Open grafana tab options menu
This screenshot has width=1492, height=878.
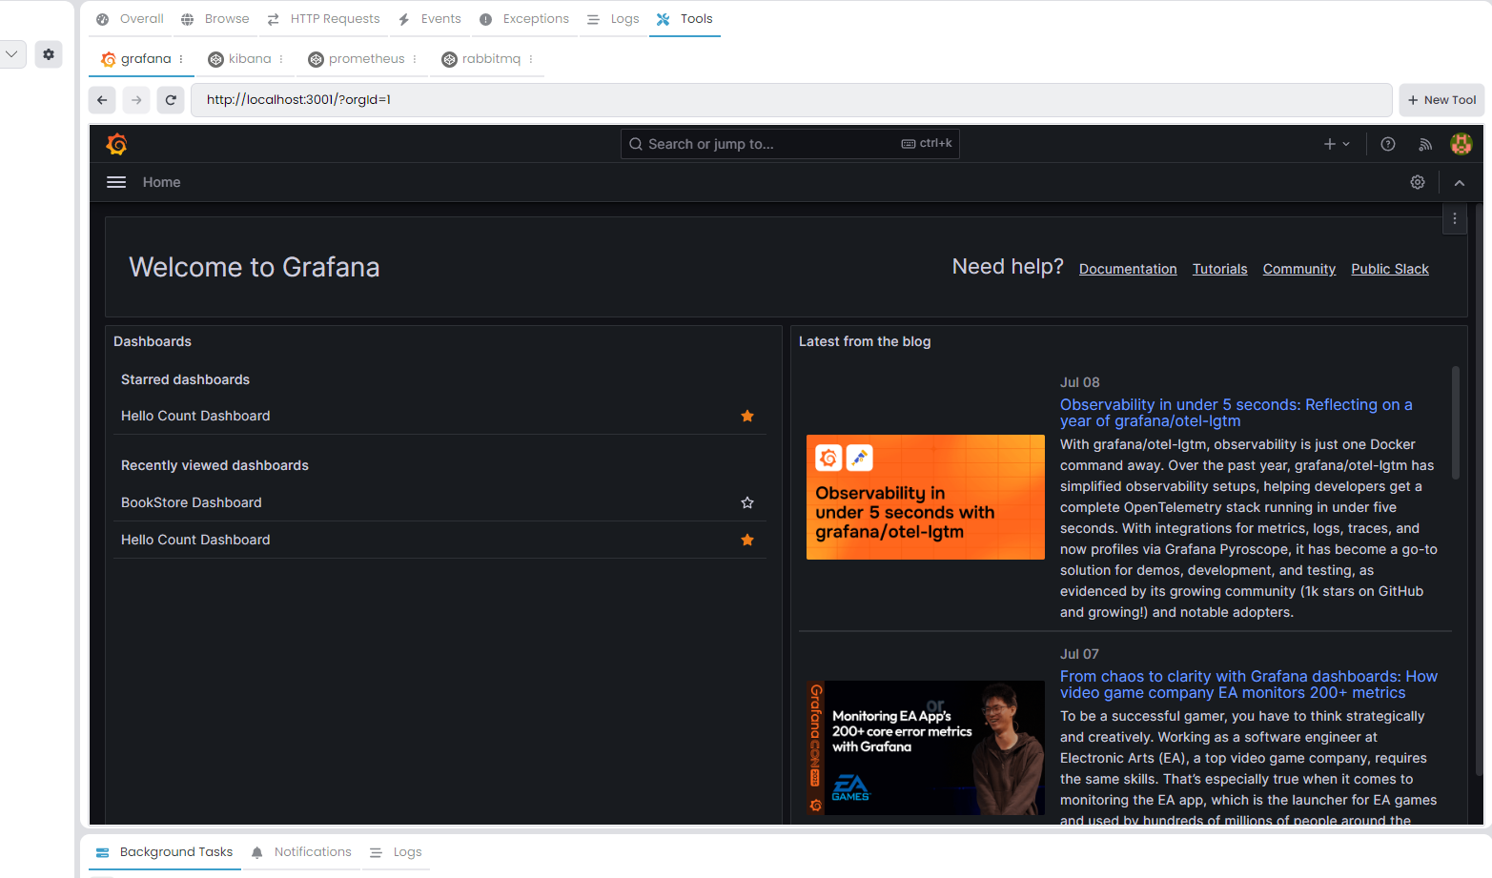pyautogui.click(x=181, y=59)
